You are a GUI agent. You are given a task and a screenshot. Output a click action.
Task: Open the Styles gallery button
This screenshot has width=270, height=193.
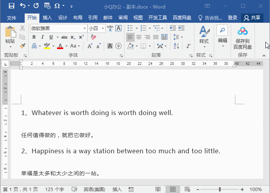tap(204, 35)
